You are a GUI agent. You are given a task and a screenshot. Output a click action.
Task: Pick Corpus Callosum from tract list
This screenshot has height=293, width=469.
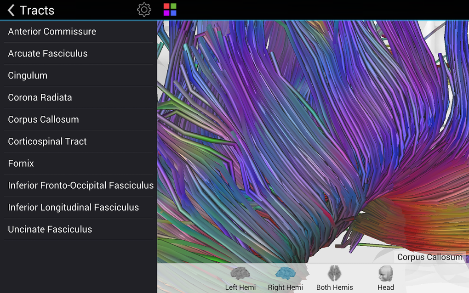pyautogui.click(x=78, y=119)
